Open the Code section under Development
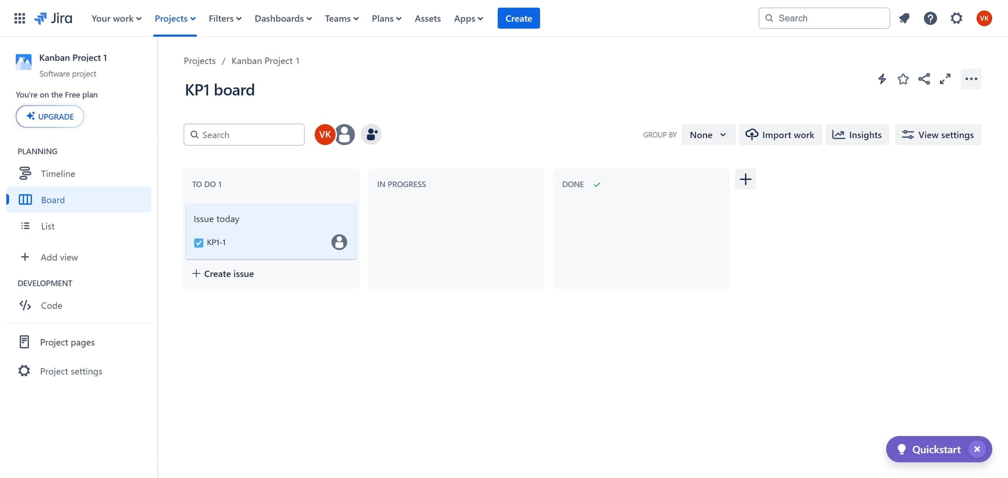 point(51,305)
